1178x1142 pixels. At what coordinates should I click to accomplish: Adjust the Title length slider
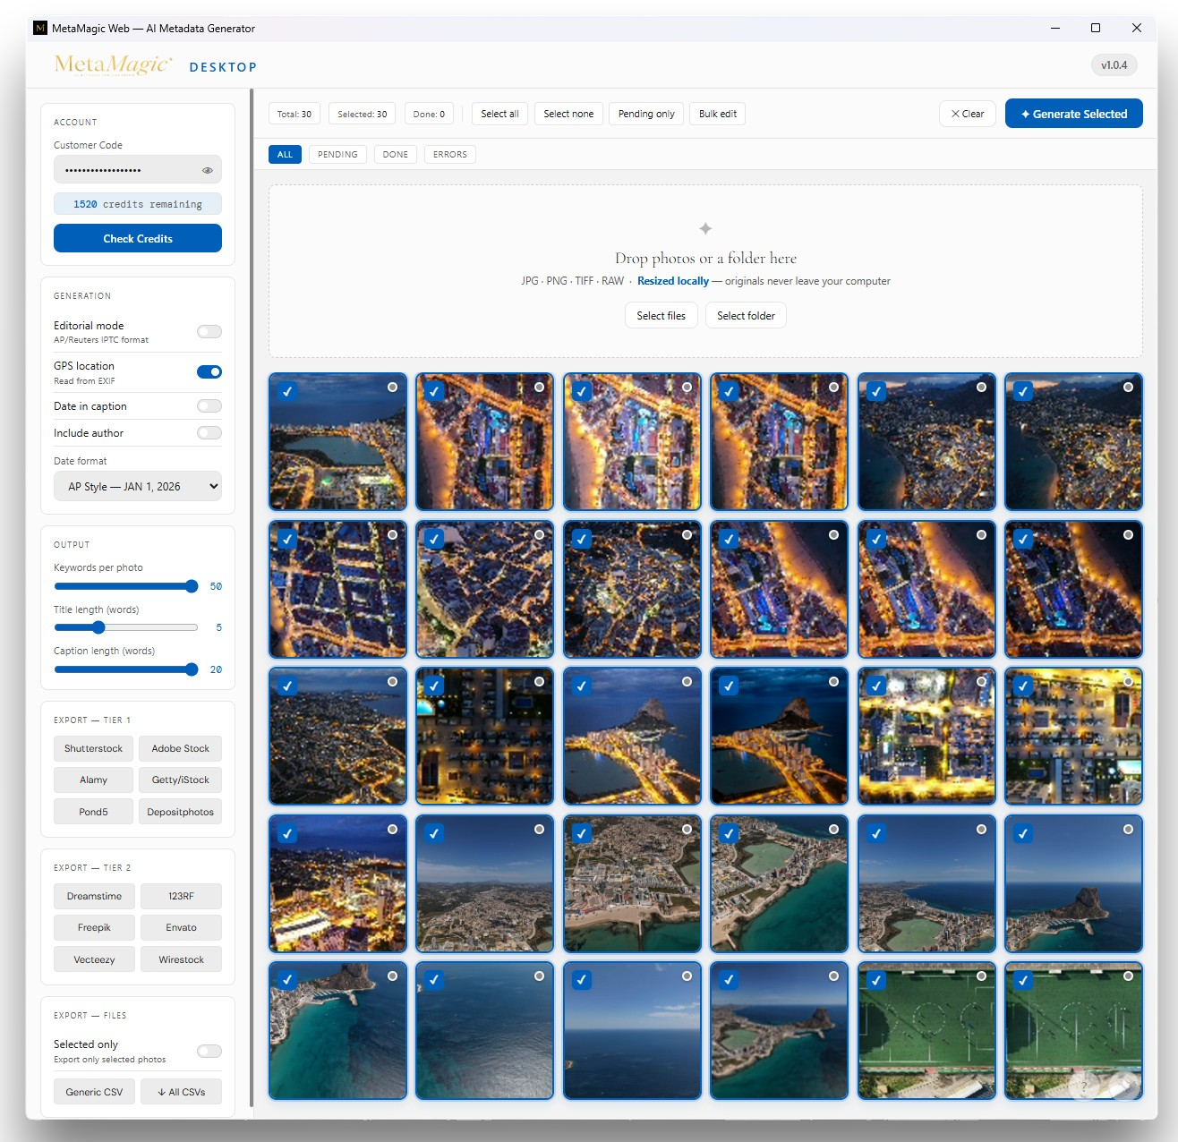coord(126,628)
